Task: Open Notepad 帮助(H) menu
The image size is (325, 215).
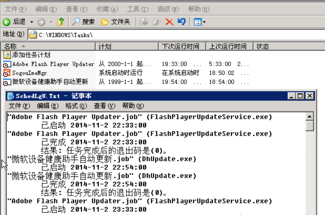Action: click(133, 106)
